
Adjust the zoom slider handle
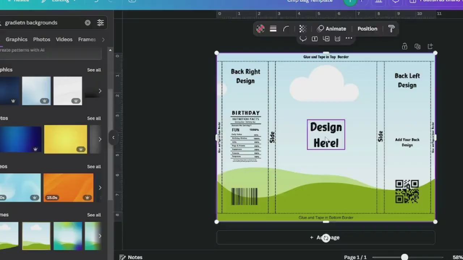(x=404, y=257)
